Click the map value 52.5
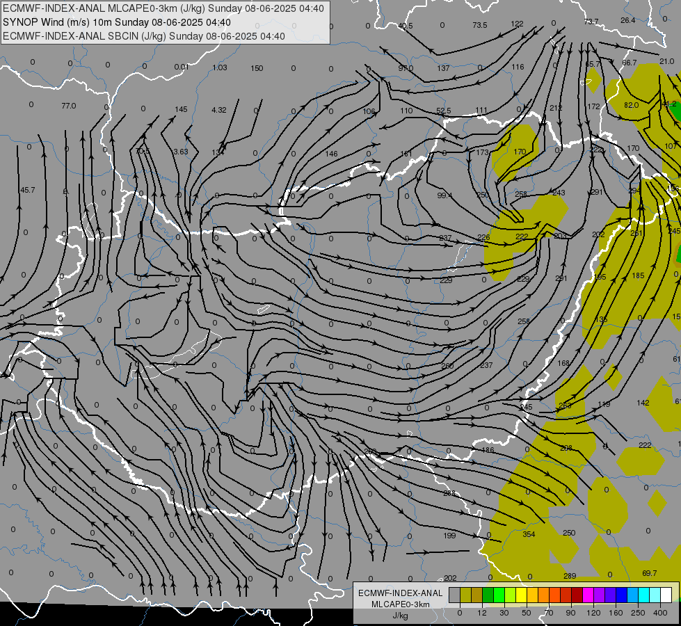Screen dimensions: 681x626 tap(443, 111)
